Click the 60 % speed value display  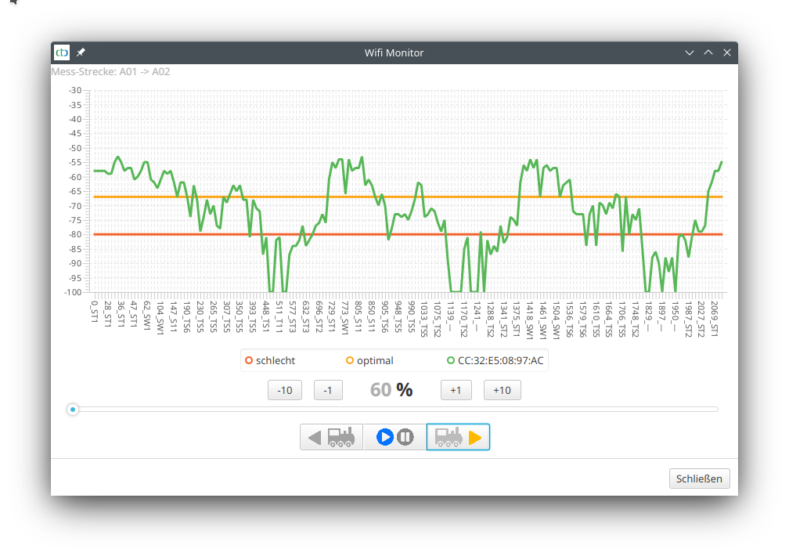pyautogui.click(x=391, y=389)
